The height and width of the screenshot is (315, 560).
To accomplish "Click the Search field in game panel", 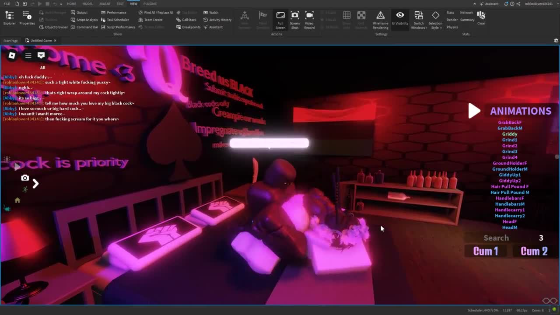I will click(496, 238).
